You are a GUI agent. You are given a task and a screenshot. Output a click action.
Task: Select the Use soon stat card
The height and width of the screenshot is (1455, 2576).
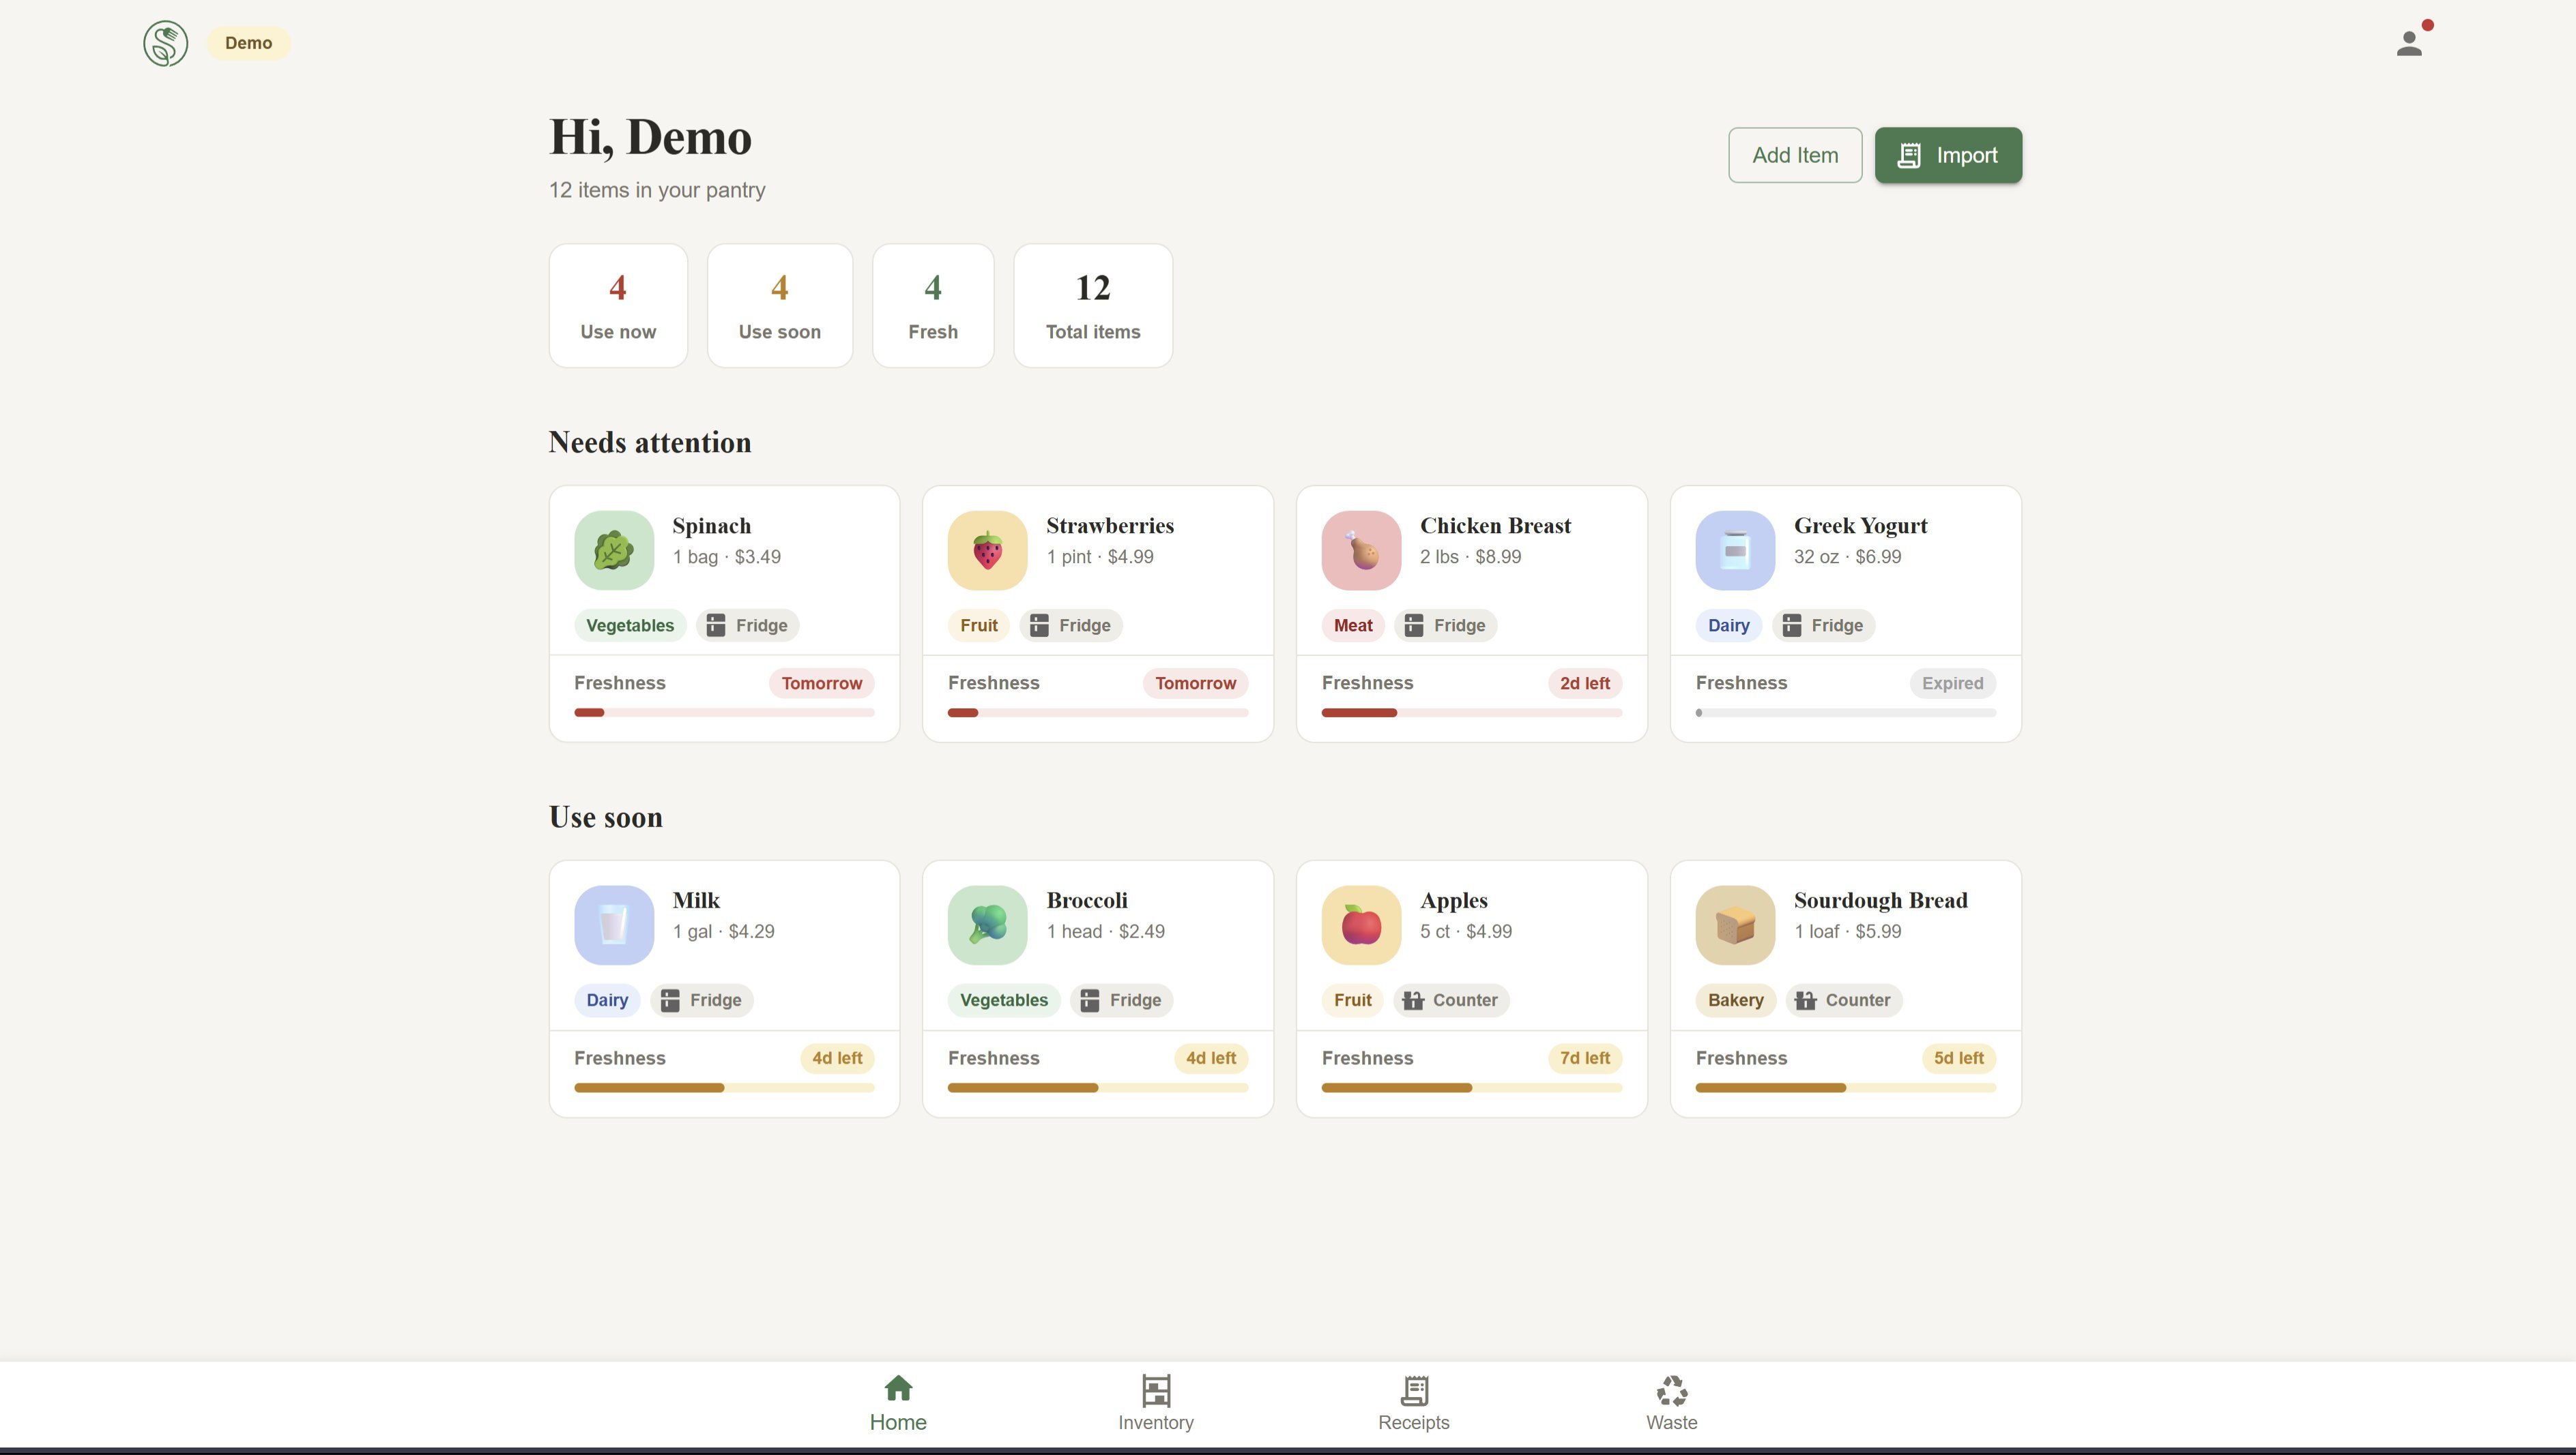pos(780,305)
